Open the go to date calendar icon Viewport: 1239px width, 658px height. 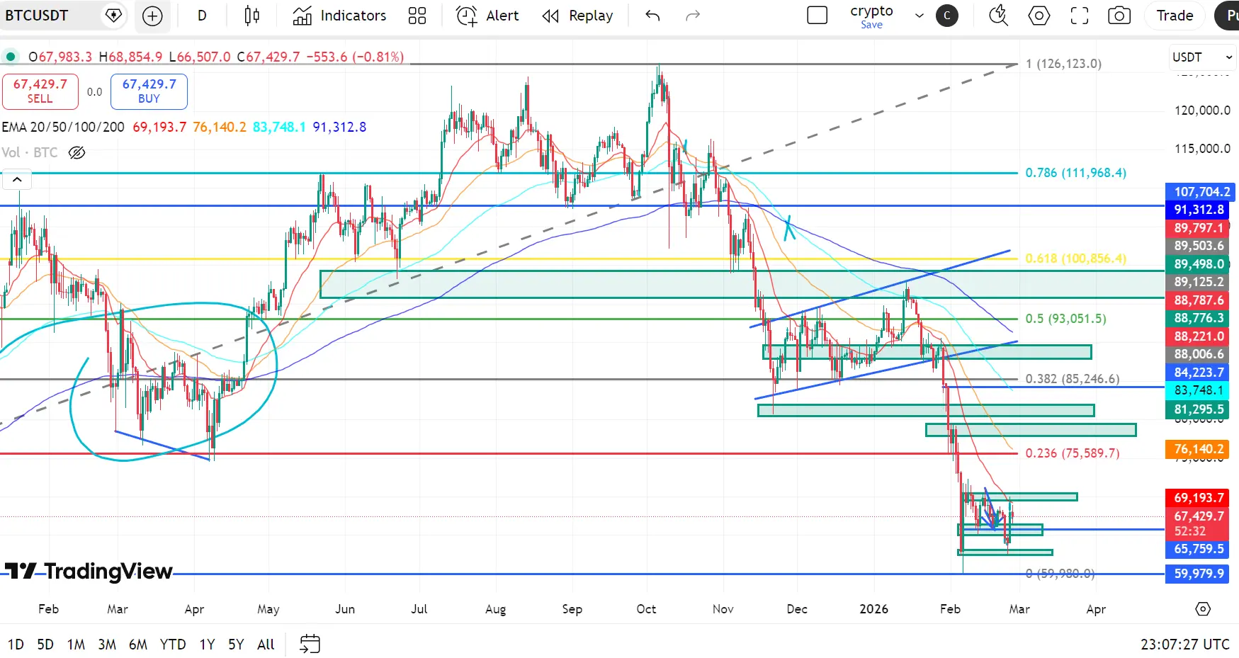click(x=310, y=644)
